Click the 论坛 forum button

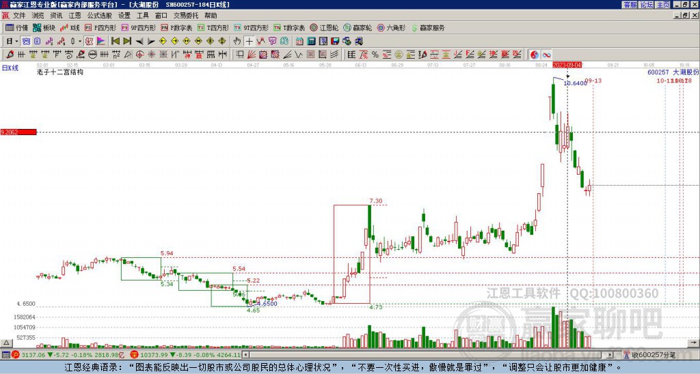647,5
